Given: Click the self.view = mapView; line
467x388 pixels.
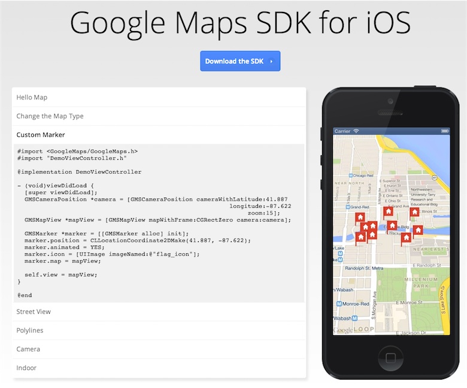Looking at the screenshot, I should tap(60, 275).
